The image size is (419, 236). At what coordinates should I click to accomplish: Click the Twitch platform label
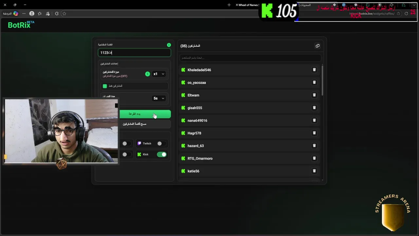pos(147,144)
